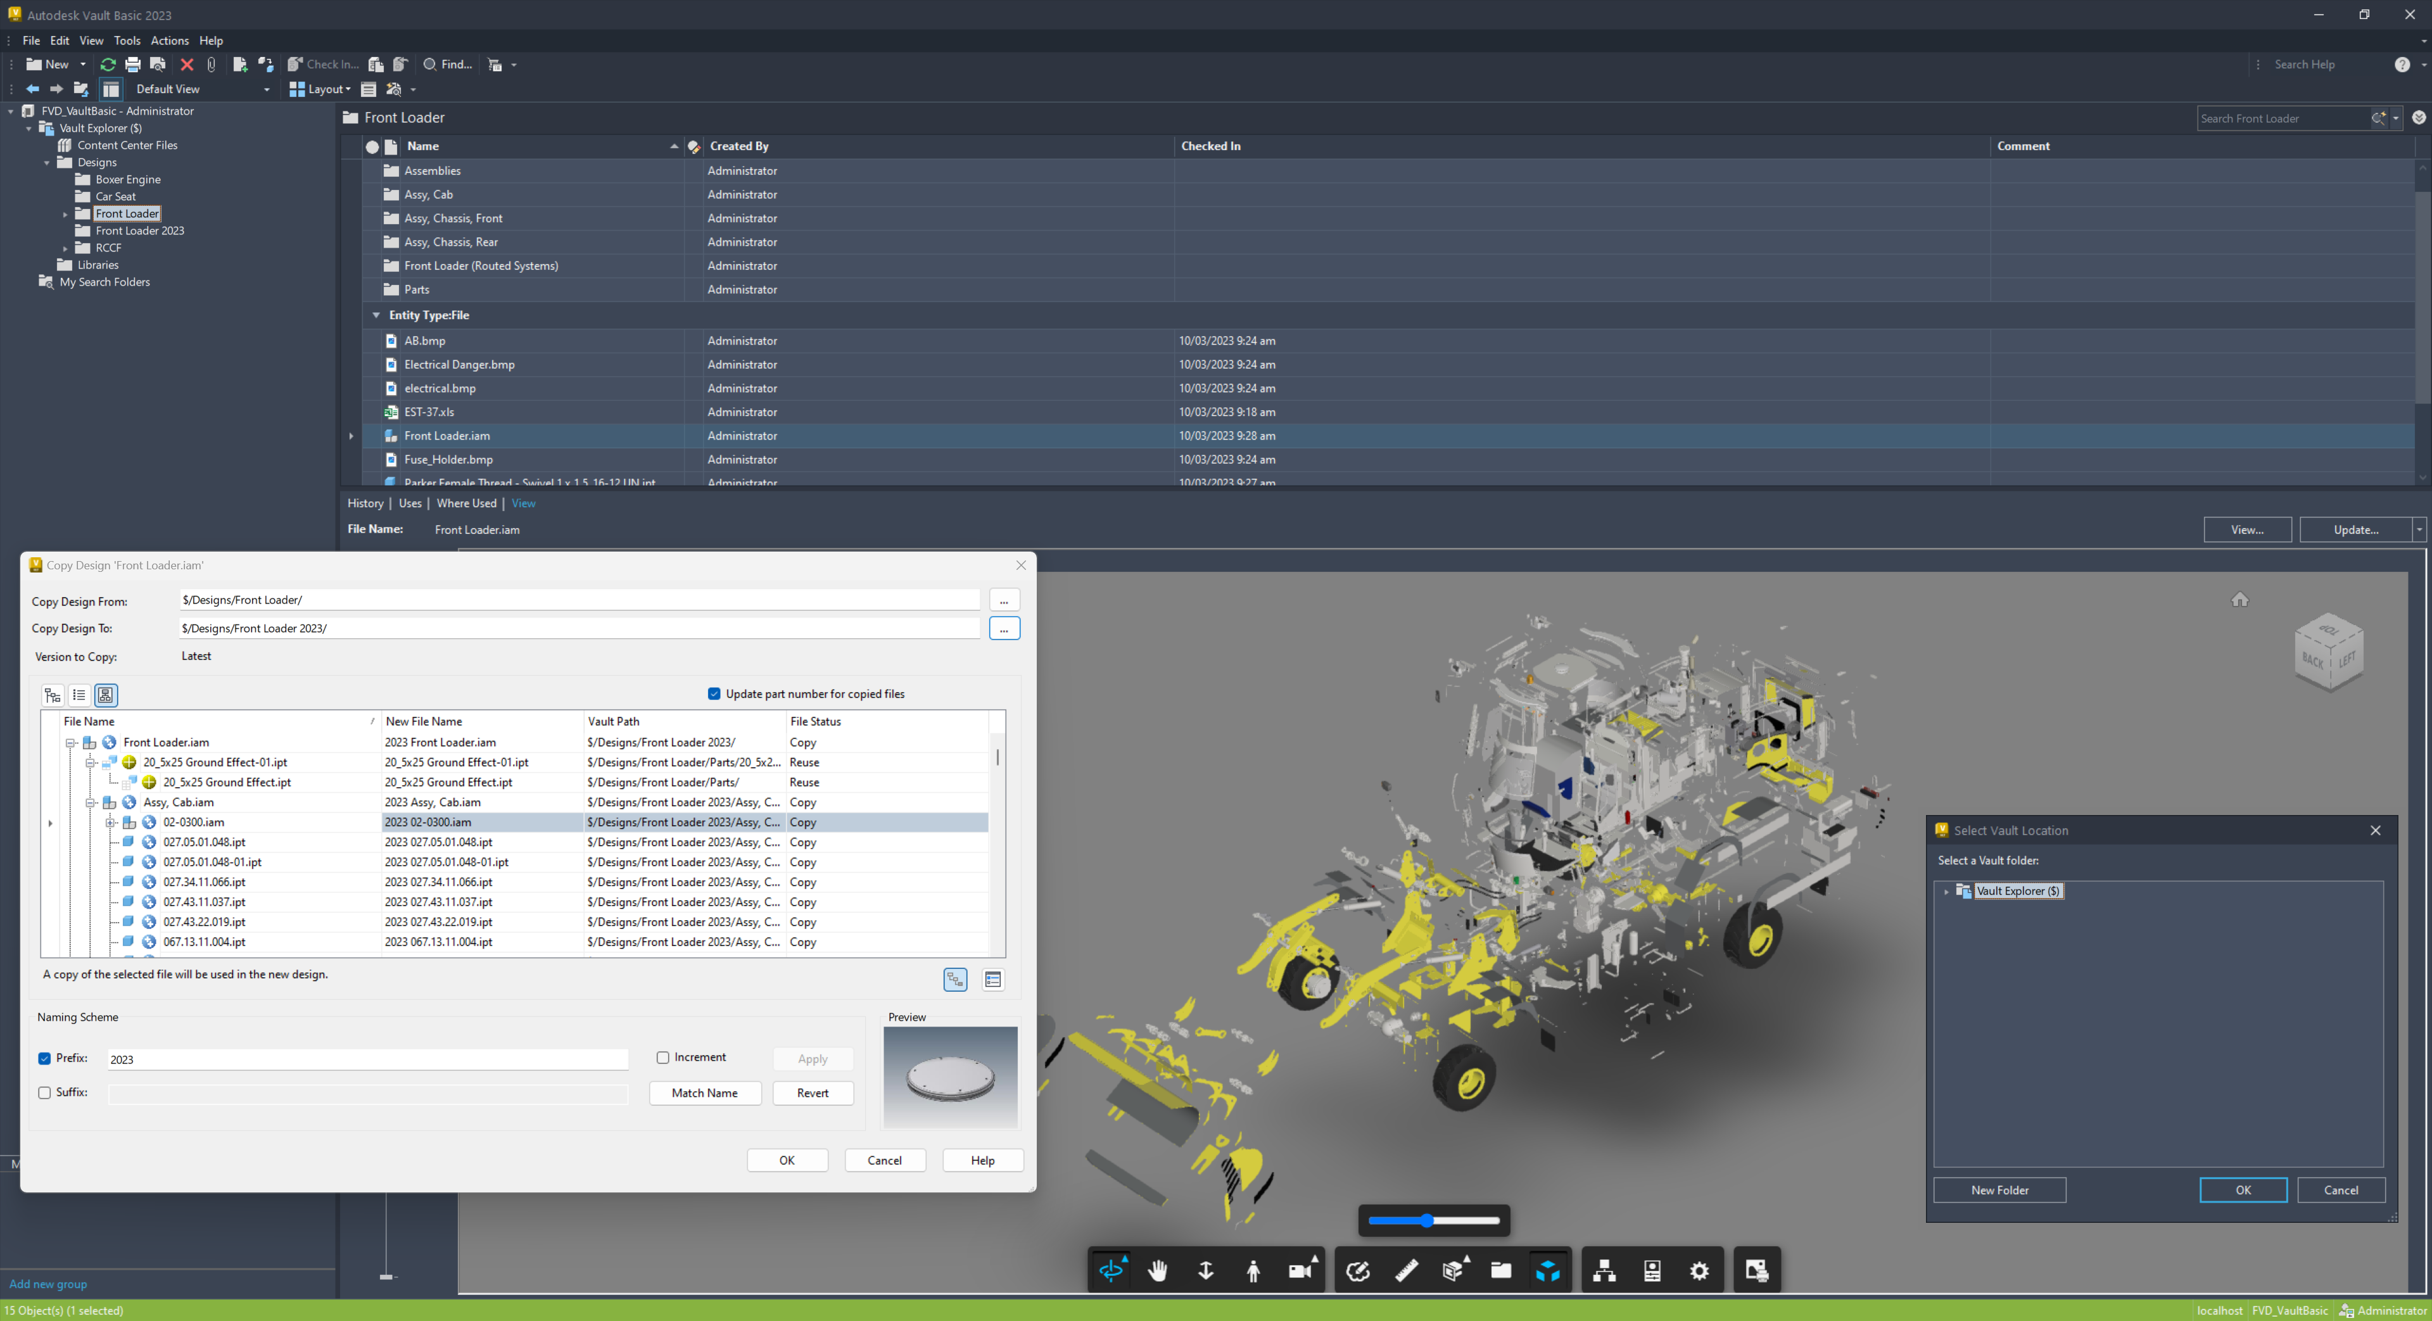Expand Vault Explorer ($) in Select Vault Location
Screen dimensions: 2432x1321
coord(1946,892)
